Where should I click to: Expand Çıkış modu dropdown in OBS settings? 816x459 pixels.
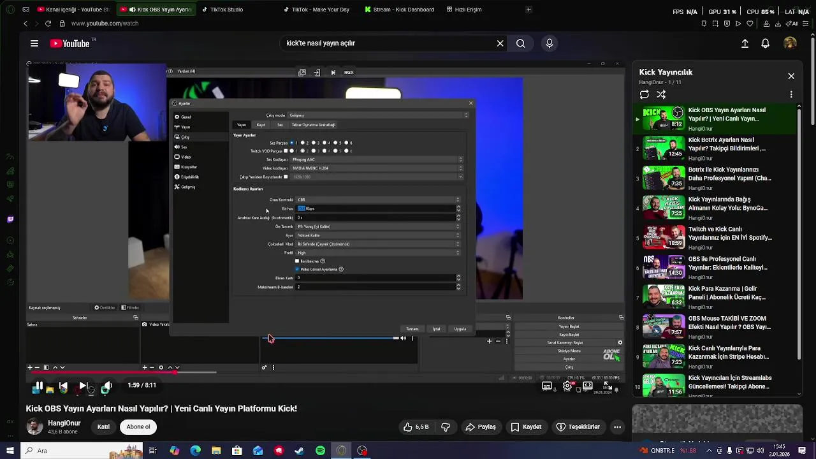click(x=378, y=115)
